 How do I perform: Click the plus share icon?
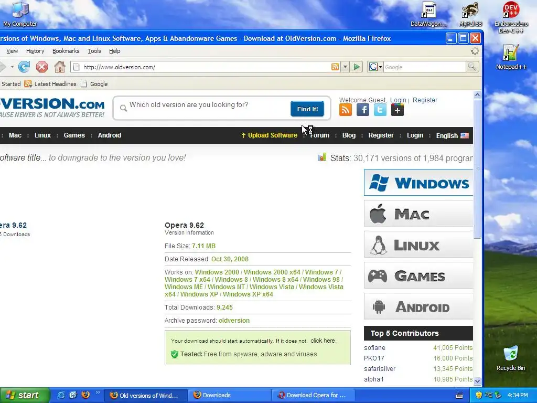click(398, 110)
